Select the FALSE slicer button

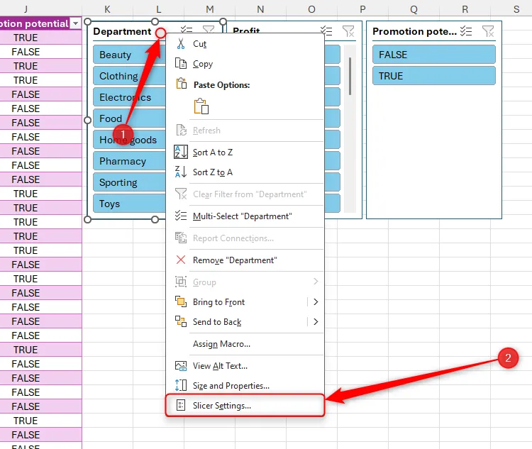433,55
